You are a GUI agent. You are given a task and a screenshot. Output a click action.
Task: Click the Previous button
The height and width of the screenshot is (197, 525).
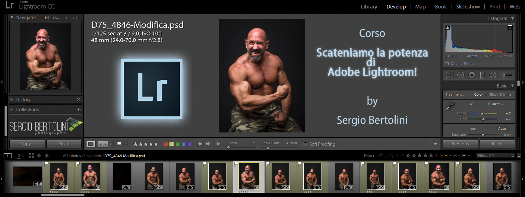(x=460, y=144)
